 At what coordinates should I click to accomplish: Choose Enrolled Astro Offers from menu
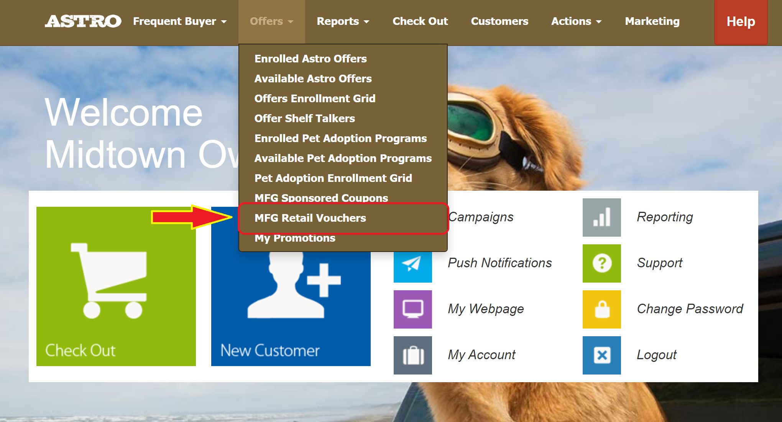(310, 59)
